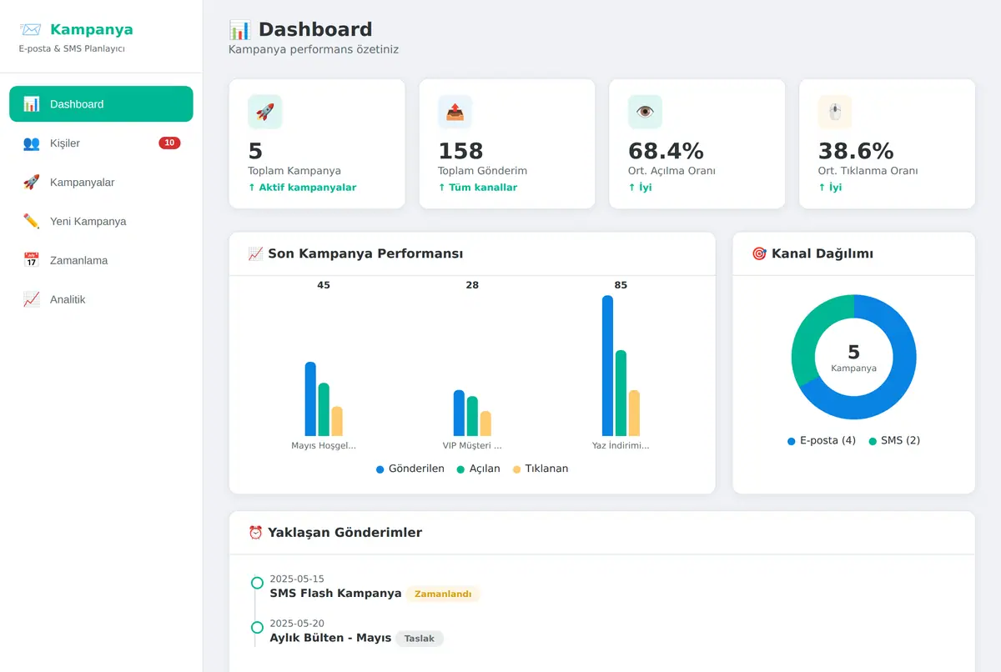This screenshot has height=672, width=1001.
Task: Click the Zamanlandı status badge
Action: [443, 594]
